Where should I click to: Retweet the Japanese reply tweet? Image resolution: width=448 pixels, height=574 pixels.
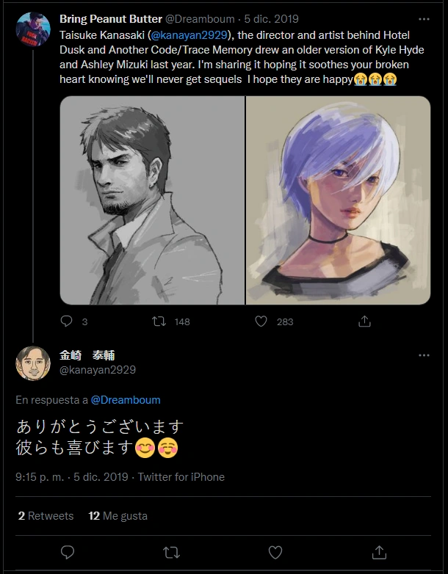(171, 551)
